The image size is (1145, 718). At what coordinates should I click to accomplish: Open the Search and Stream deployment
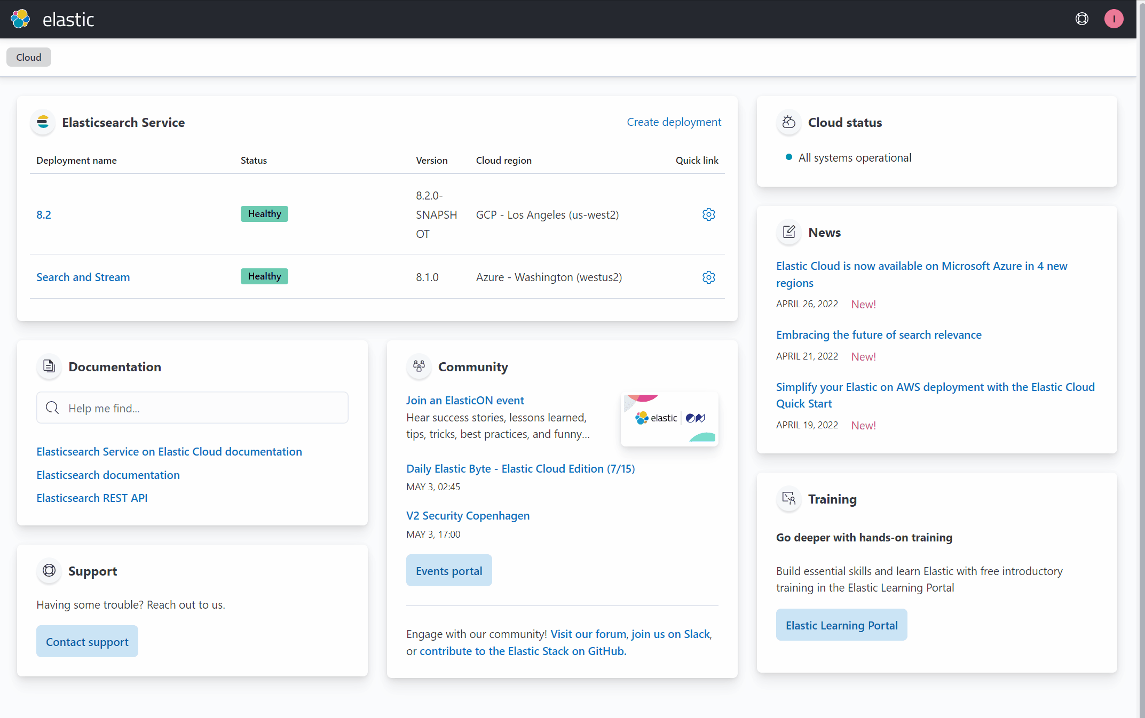click(83, 277)
